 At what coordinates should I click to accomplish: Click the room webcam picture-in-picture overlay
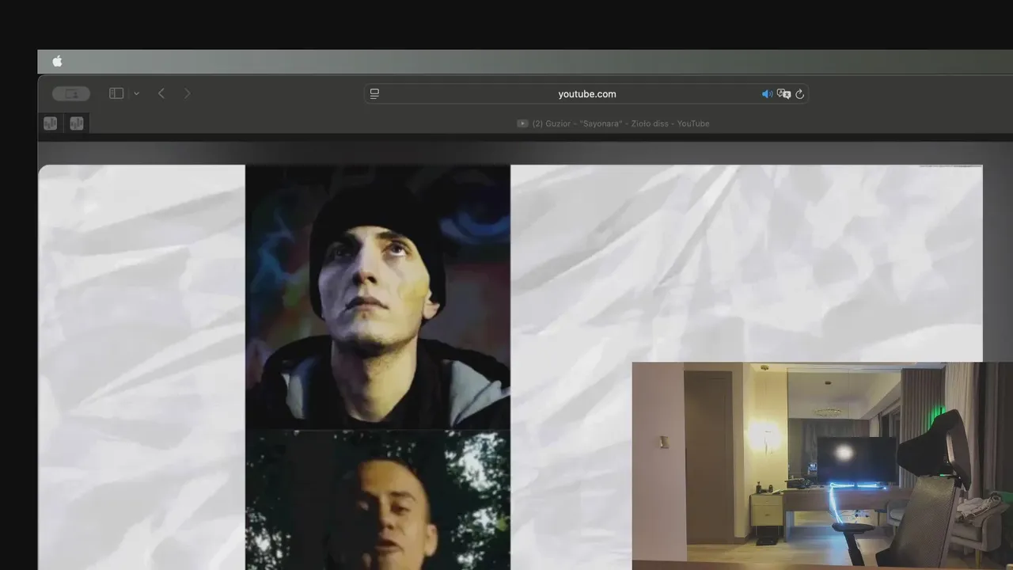click(x=822, y=465)
